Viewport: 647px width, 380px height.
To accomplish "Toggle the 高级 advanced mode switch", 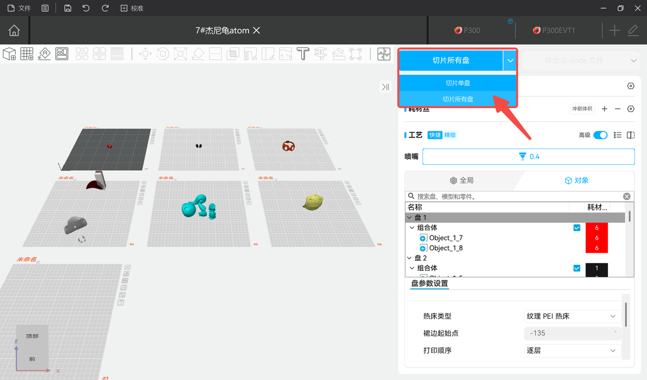I will (x=600, y=135).
